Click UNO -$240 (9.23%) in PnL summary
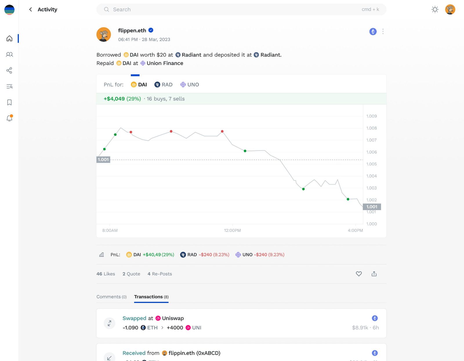The image size is (464, 361). coord(260,254)
